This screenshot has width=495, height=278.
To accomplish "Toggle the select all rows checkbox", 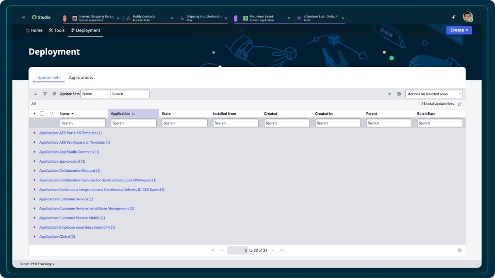I will pos(42,113).
